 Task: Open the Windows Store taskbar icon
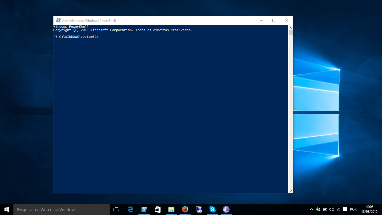[x=157, y=209]
